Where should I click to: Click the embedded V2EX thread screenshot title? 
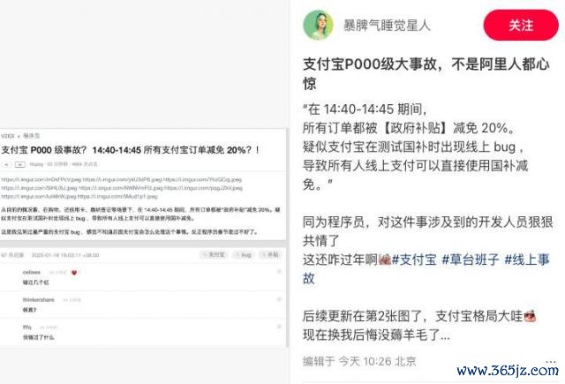click(x=130, y=150)
